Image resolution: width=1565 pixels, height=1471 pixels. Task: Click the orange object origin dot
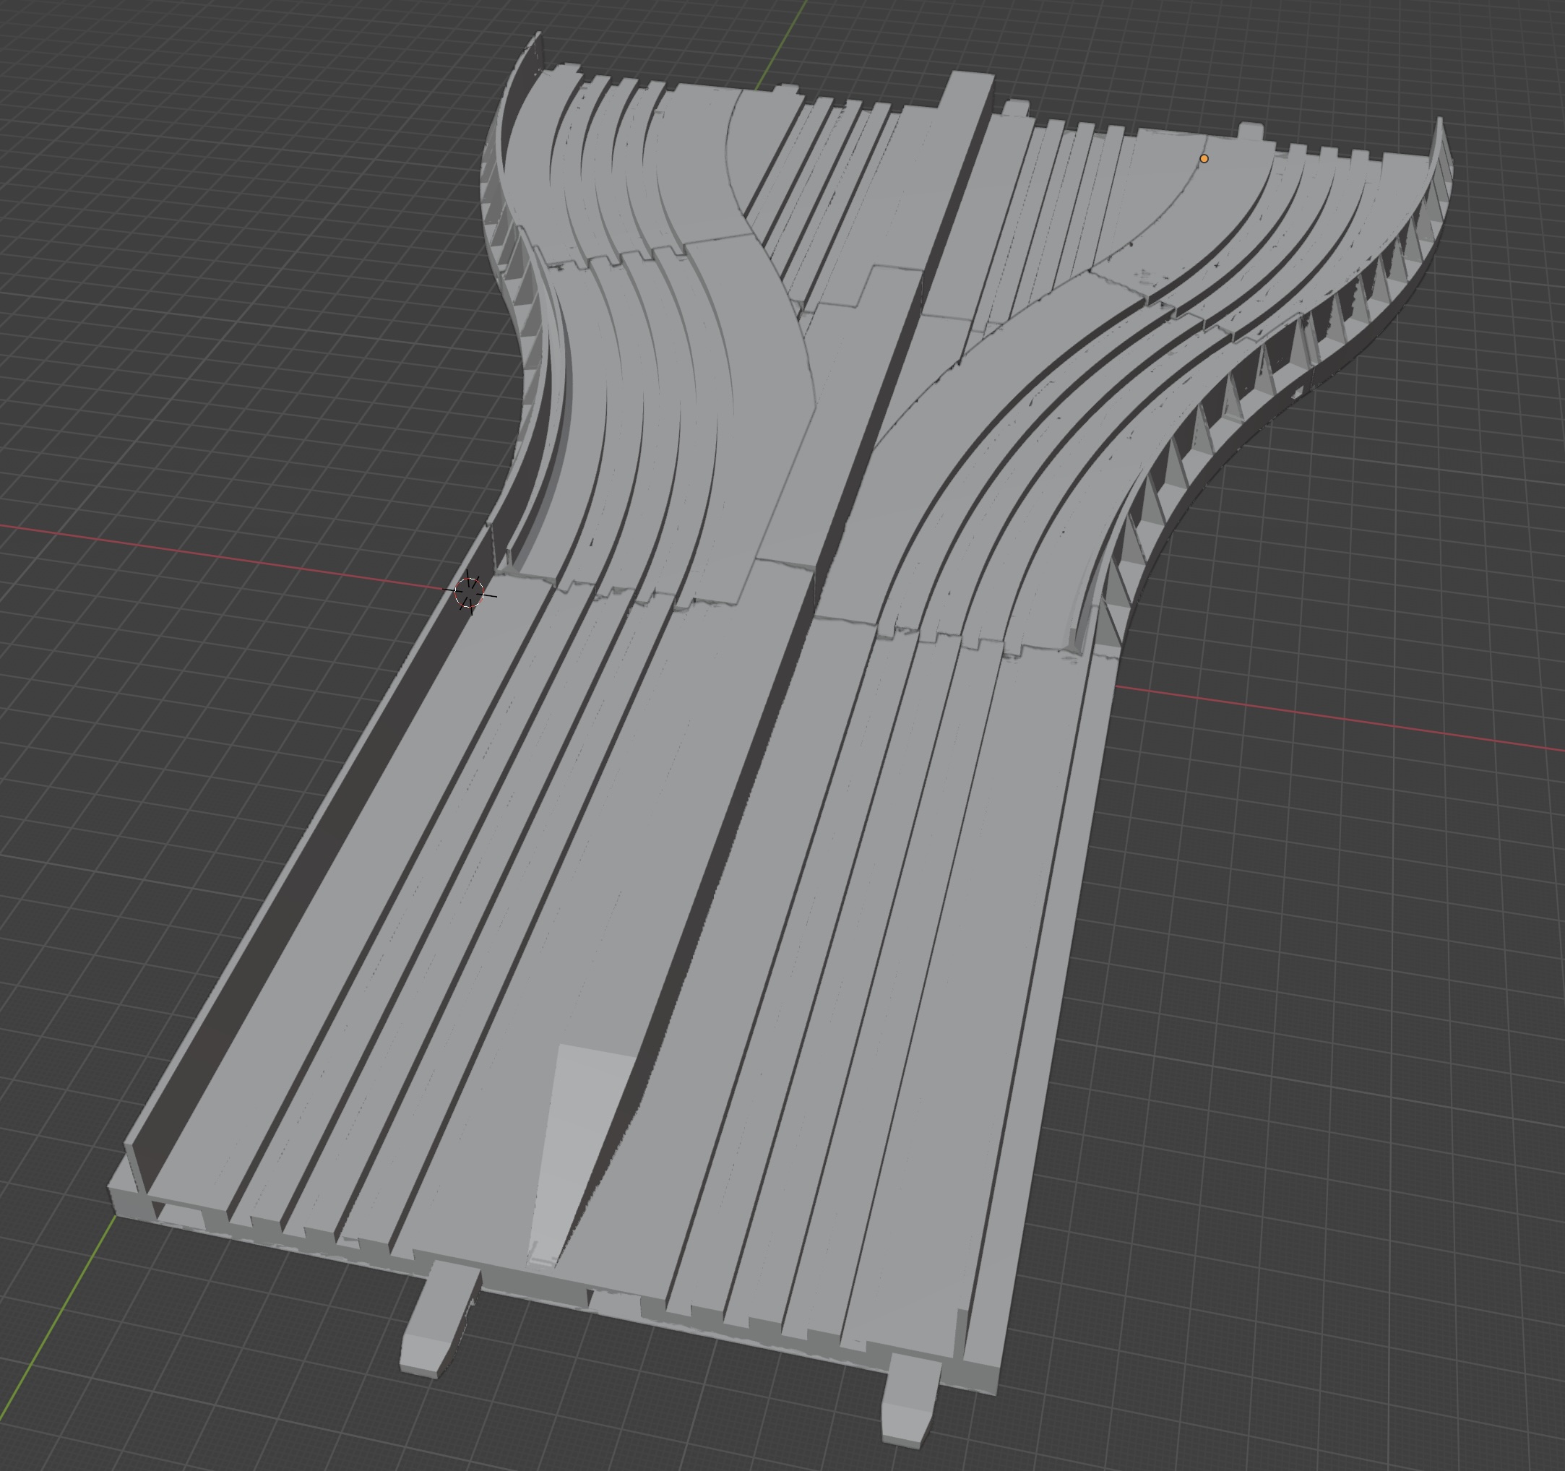1204,159
